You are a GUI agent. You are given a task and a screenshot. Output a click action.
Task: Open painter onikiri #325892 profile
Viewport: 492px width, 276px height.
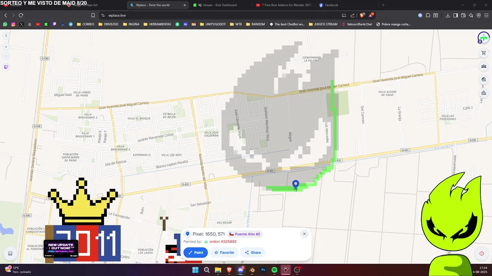pyautogui.click(x=220, y=242)
